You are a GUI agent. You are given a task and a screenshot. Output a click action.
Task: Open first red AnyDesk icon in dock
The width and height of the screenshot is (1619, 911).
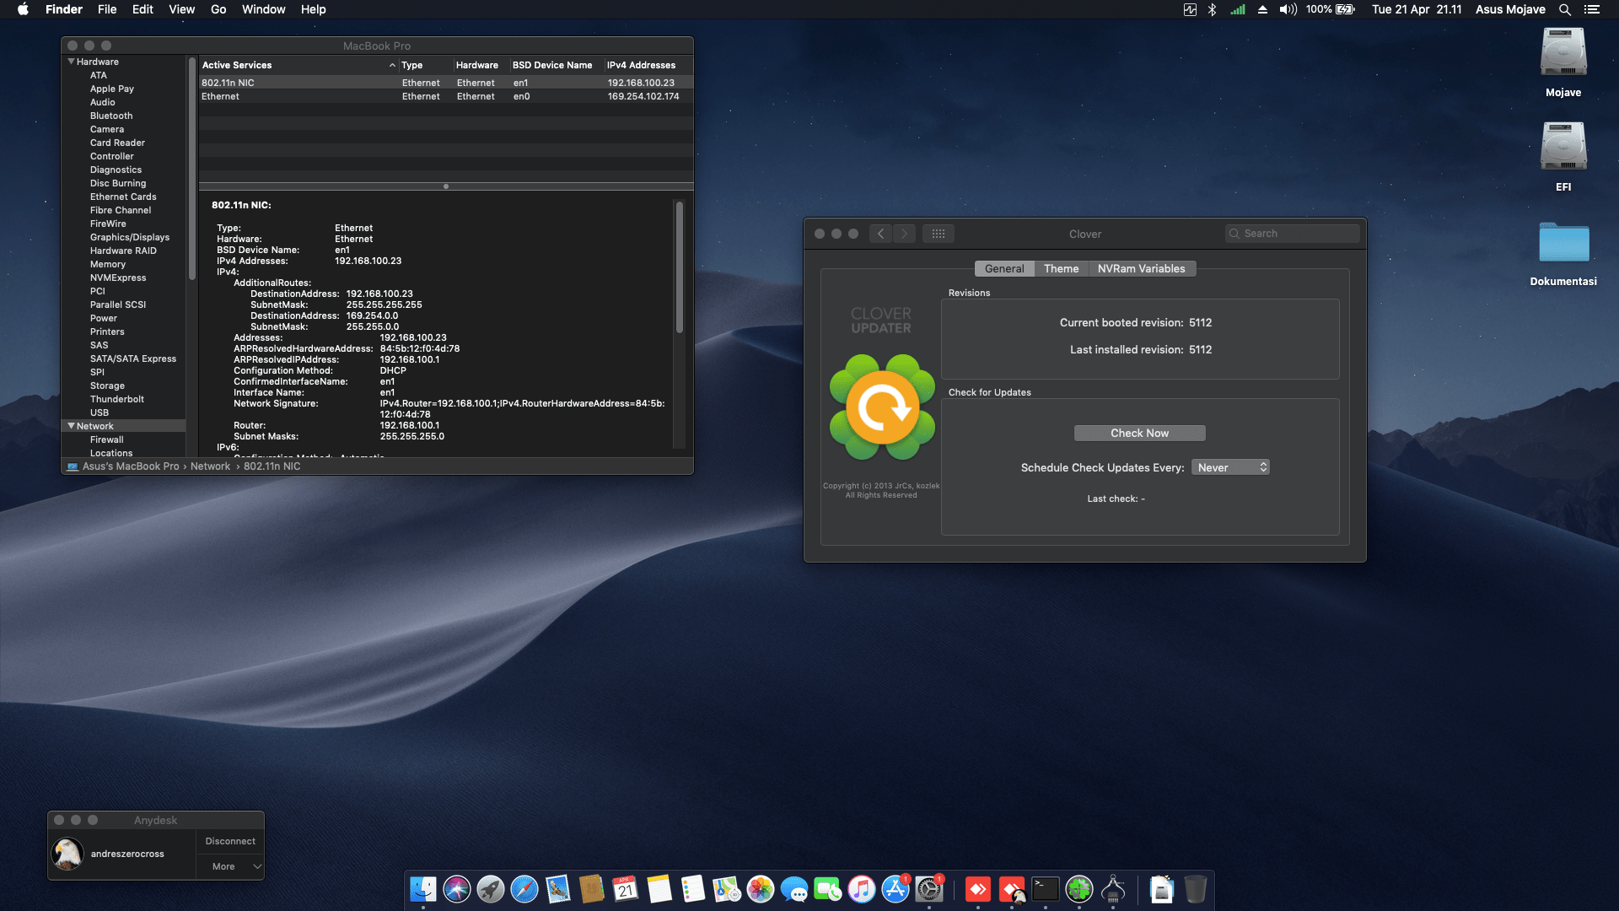click(978, 889)
